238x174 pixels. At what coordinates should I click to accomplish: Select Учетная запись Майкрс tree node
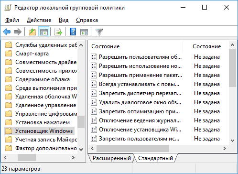pos(46,140)
